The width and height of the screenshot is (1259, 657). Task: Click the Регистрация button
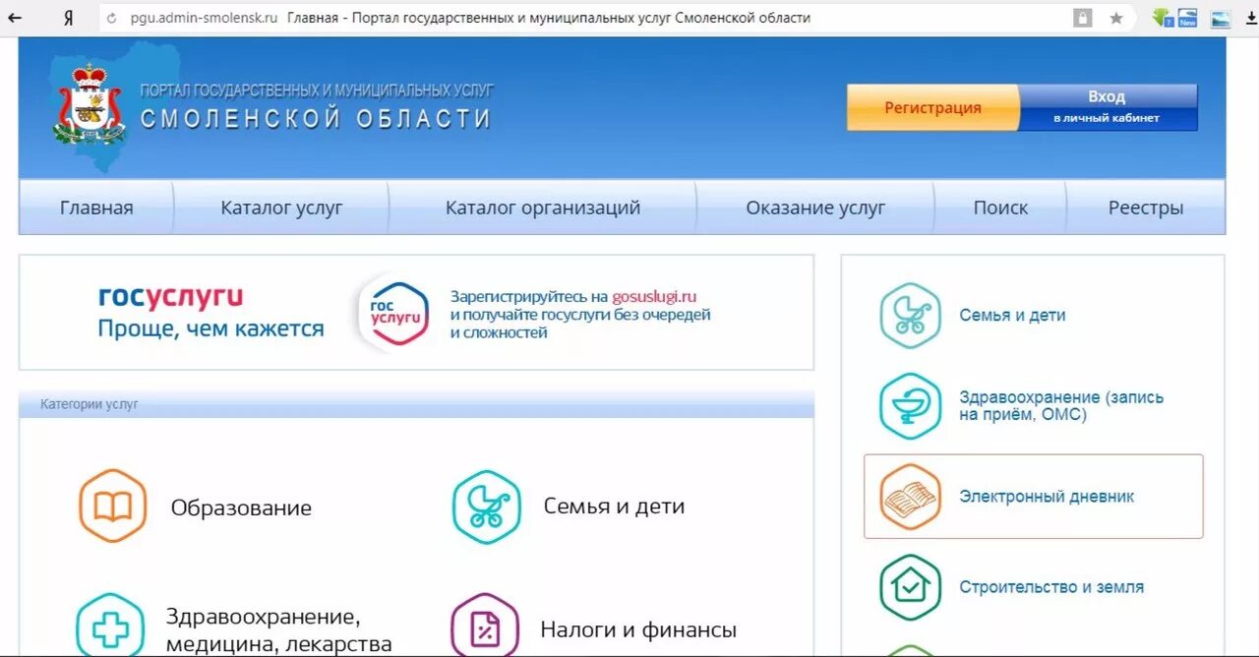931,107
